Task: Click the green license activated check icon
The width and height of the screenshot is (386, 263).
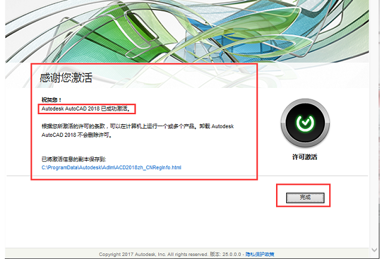Action: (x=305, y=123)
